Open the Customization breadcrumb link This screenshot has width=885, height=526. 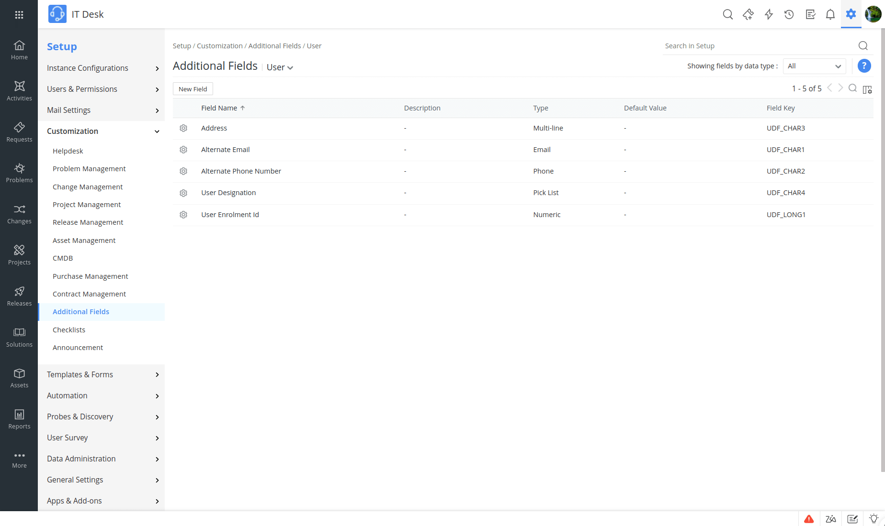click(x=220, y=46)
